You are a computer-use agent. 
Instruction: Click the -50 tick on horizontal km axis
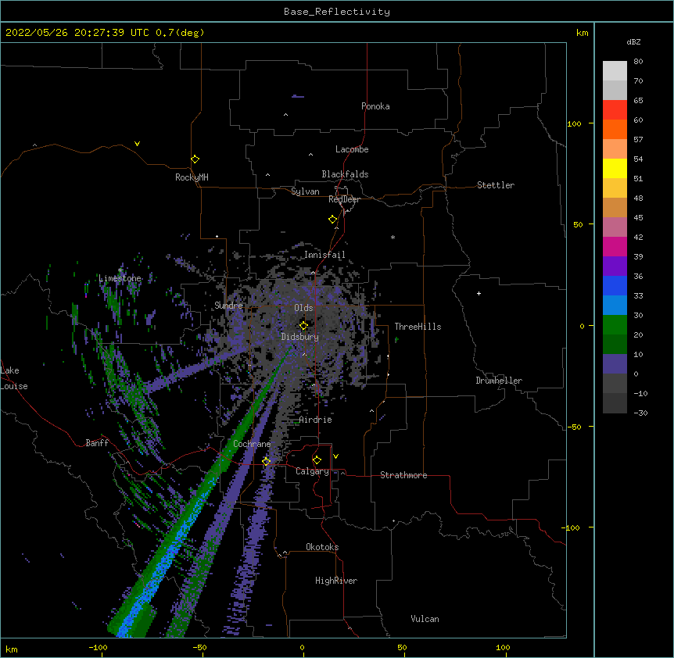[199, 647]
